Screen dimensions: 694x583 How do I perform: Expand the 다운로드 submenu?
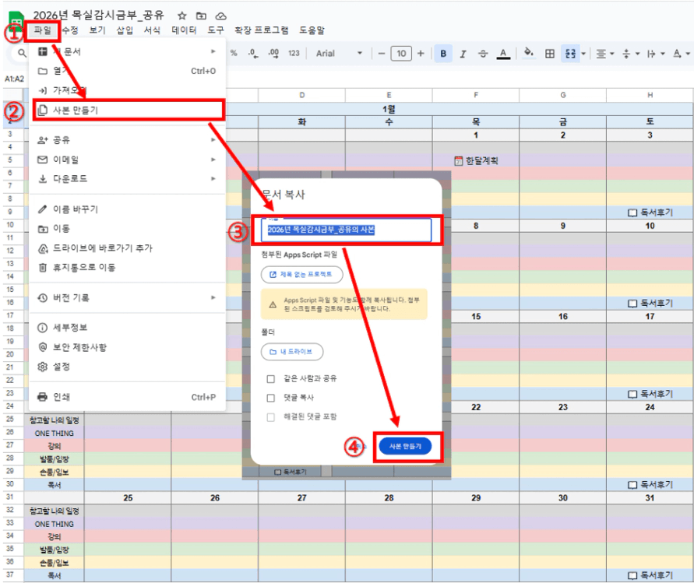click(125, 179)
